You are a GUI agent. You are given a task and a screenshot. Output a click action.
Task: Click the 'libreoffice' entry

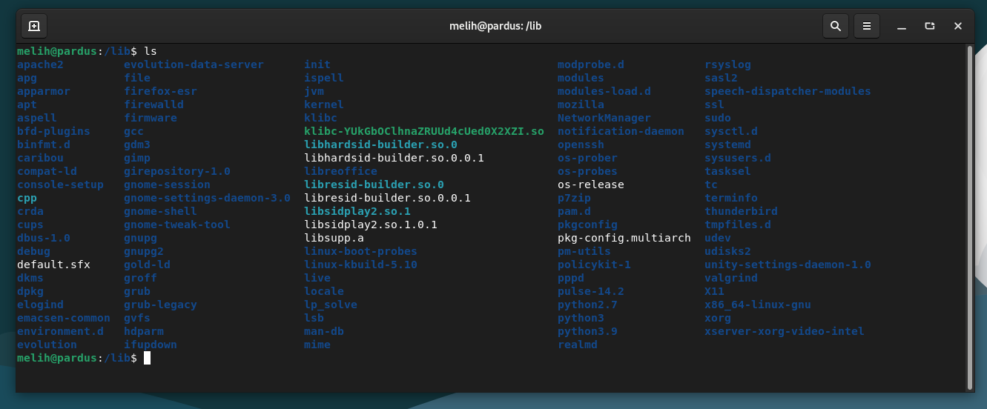click(x=340, y=171)
